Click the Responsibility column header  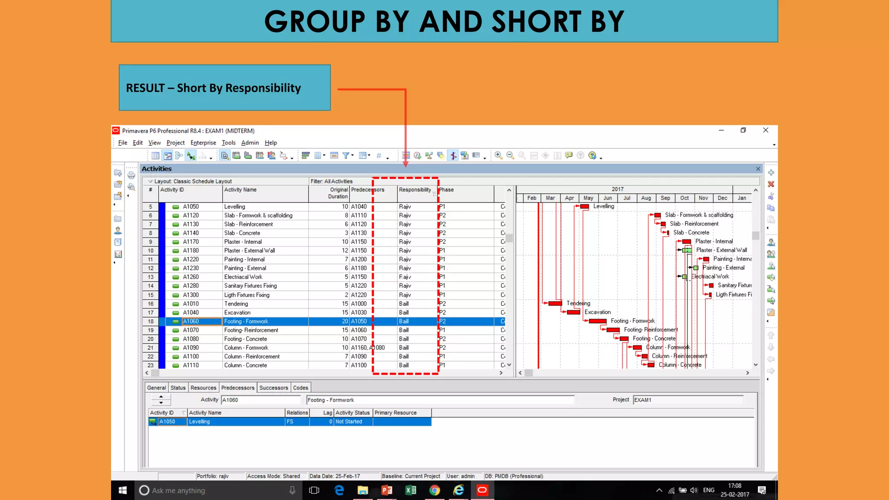coord(415,190)
